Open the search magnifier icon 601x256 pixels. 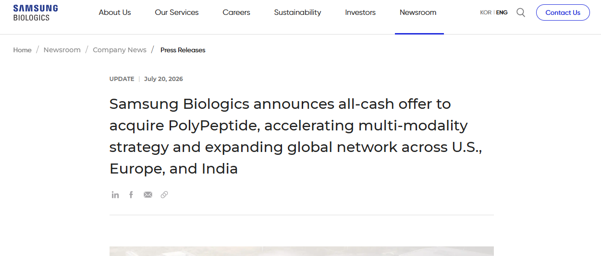pyautogui.click(x=521, y=12)
